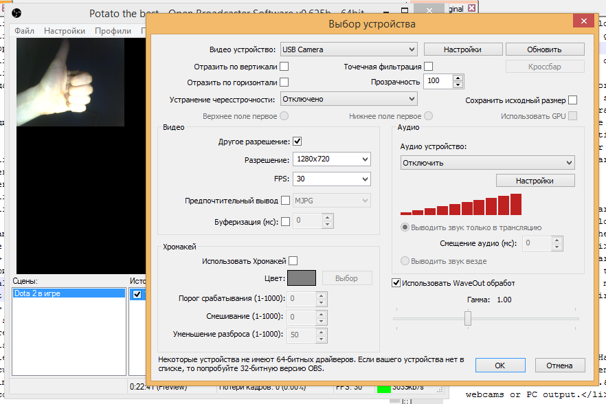The width and height of the screenshot is (606, 404).
Task: Click the Гамма slider handle
Action: pos(468,319)
